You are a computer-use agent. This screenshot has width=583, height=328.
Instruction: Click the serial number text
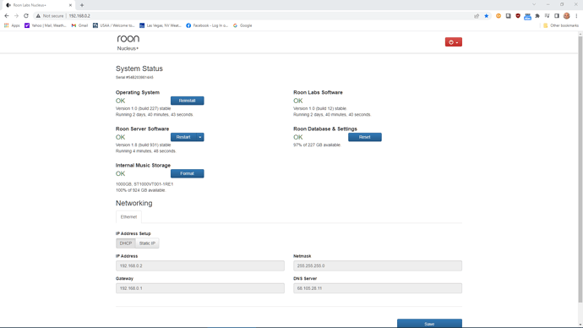[134, 78]
